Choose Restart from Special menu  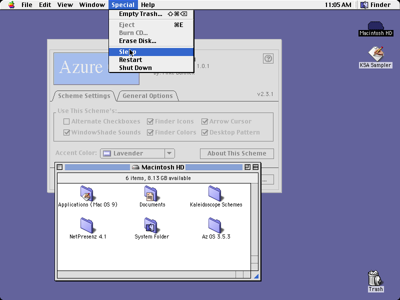click(151, 59)
